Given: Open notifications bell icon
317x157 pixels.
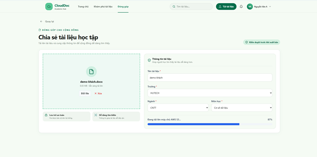Looking at the screenshot, I should pos(241,6).
